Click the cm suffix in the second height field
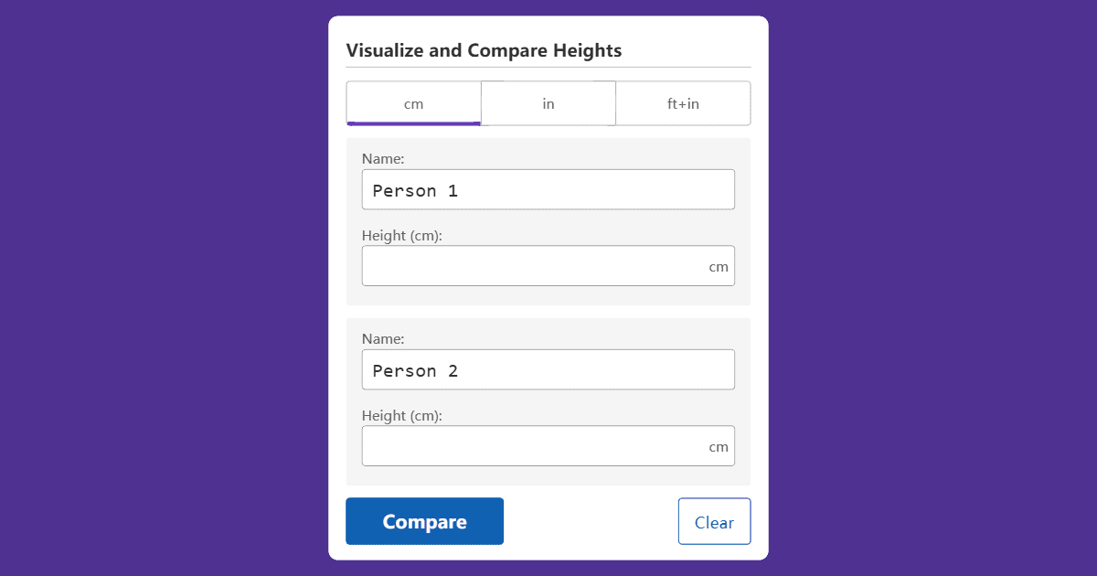 [720, 445]
